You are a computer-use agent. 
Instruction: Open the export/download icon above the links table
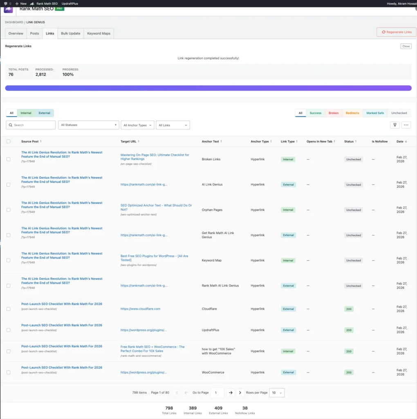coord(394,124)
